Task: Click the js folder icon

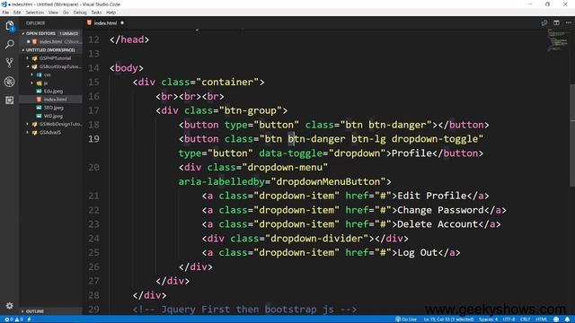Action: point(39,83)
